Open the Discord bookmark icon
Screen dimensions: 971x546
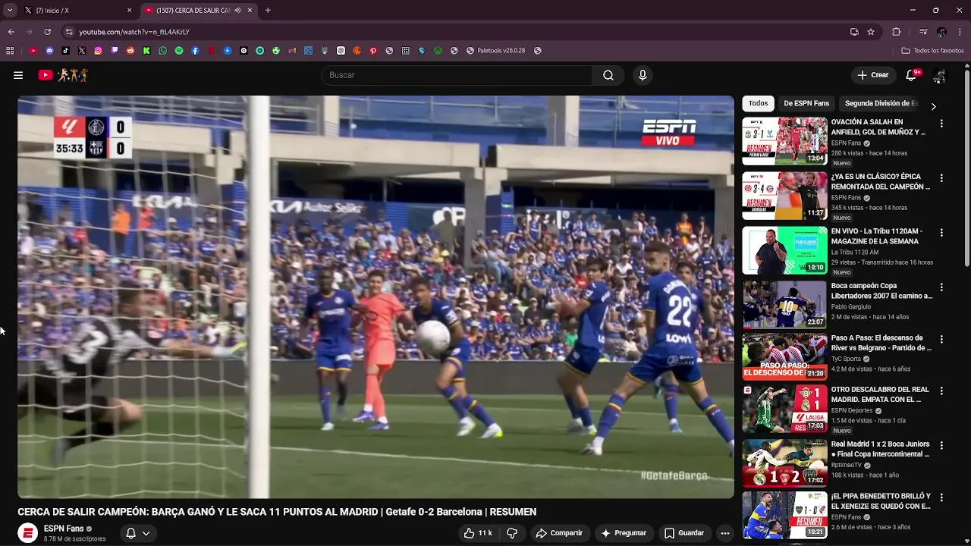tap(50, 51)
